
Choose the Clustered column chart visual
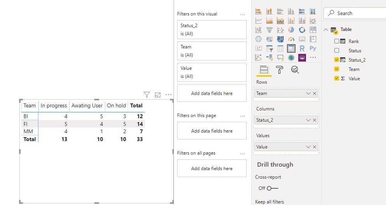click(x=291, y=11)
